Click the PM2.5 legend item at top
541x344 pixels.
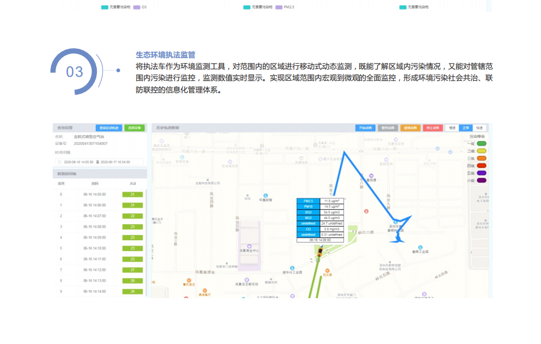click(x=285, y=7)
